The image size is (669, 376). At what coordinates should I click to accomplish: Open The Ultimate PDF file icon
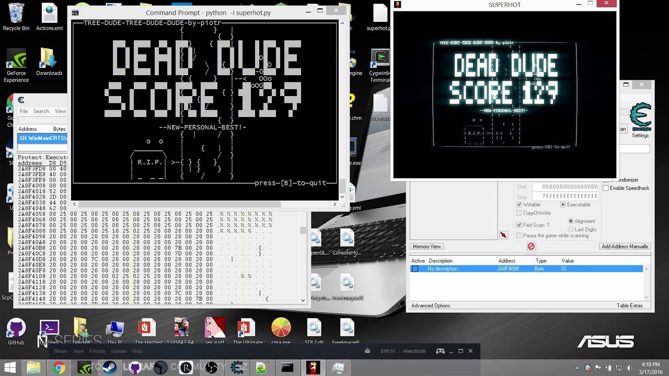pyautogui.click(x=248, y=331)
